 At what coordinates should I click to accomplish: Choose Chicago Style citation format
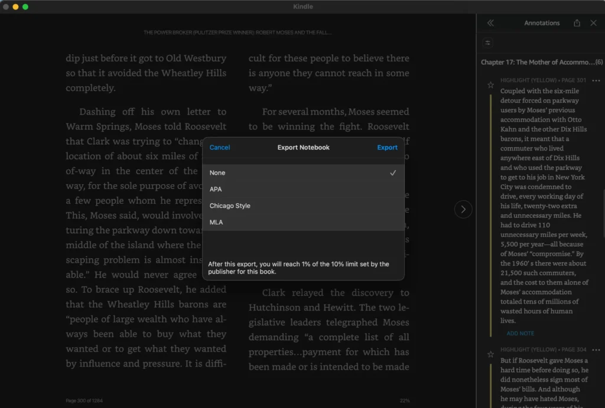click(x=303, y=206)
